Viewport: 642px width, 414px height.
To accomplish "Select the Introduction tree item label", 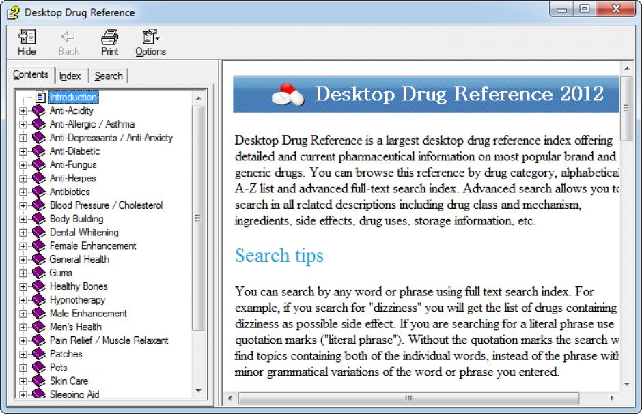I will click(x=73, y=97).
